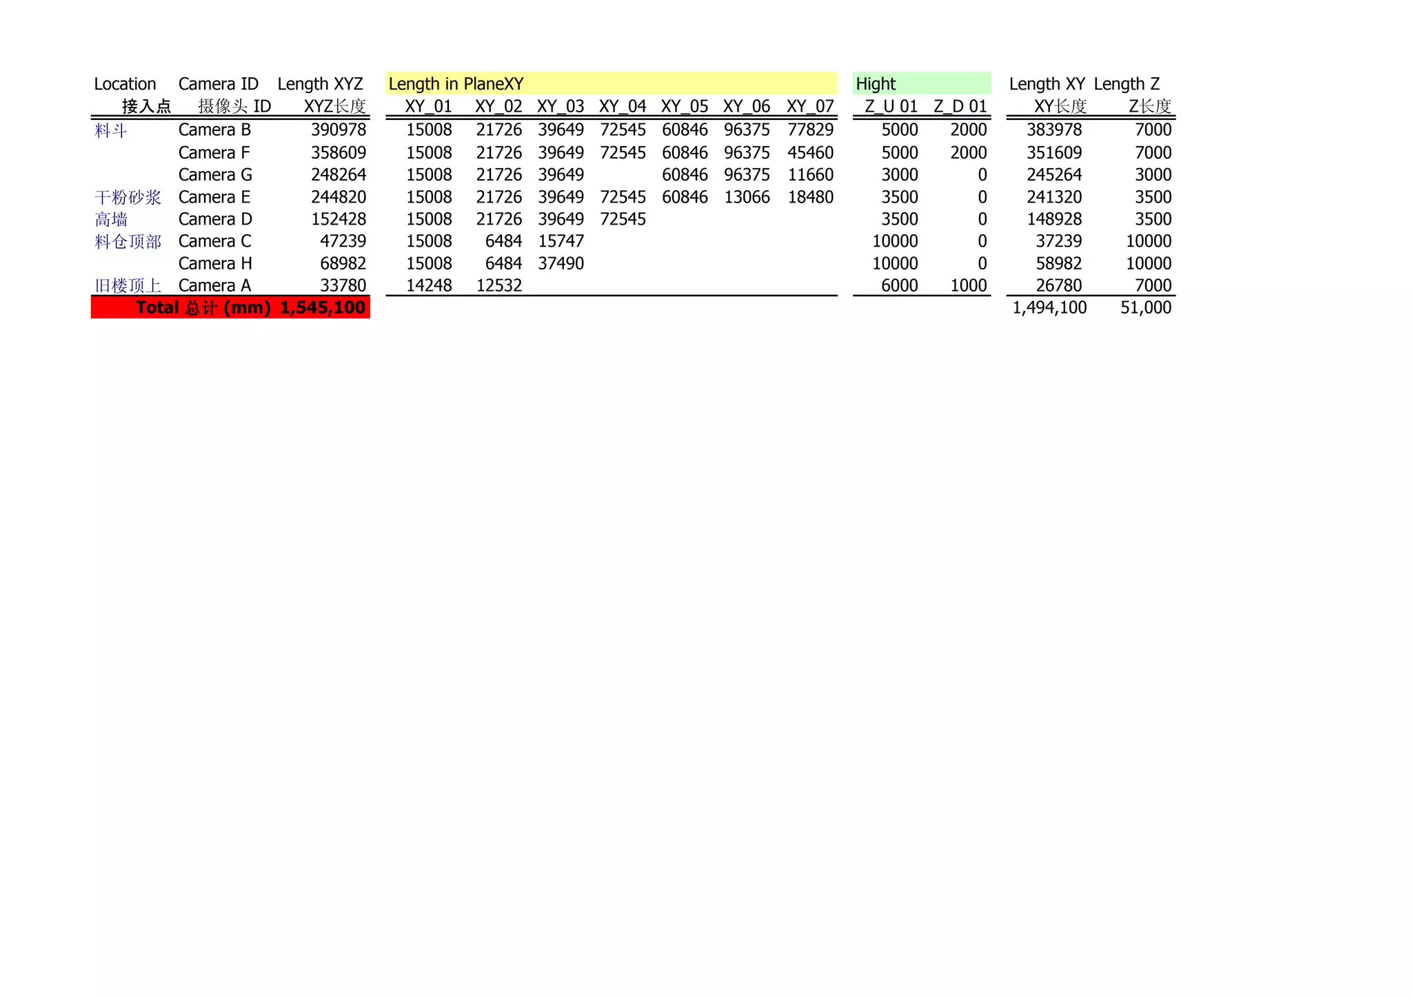Image resolution: width=1412 pixels, height=998 pixels.
Task: Click the Camera B row label
Action: (214, 130)
